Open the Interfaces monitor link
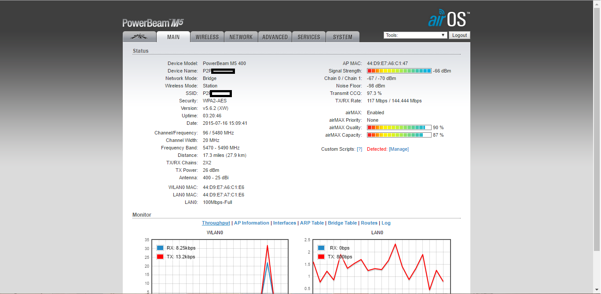The image size is (601, 294). [285, 223]
